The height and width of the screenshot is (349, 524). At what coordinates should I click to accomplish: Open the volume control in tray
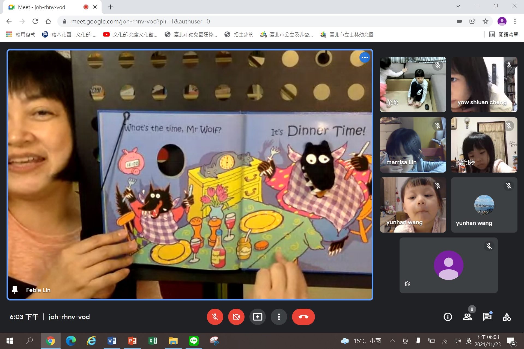[x=457, y=341]
